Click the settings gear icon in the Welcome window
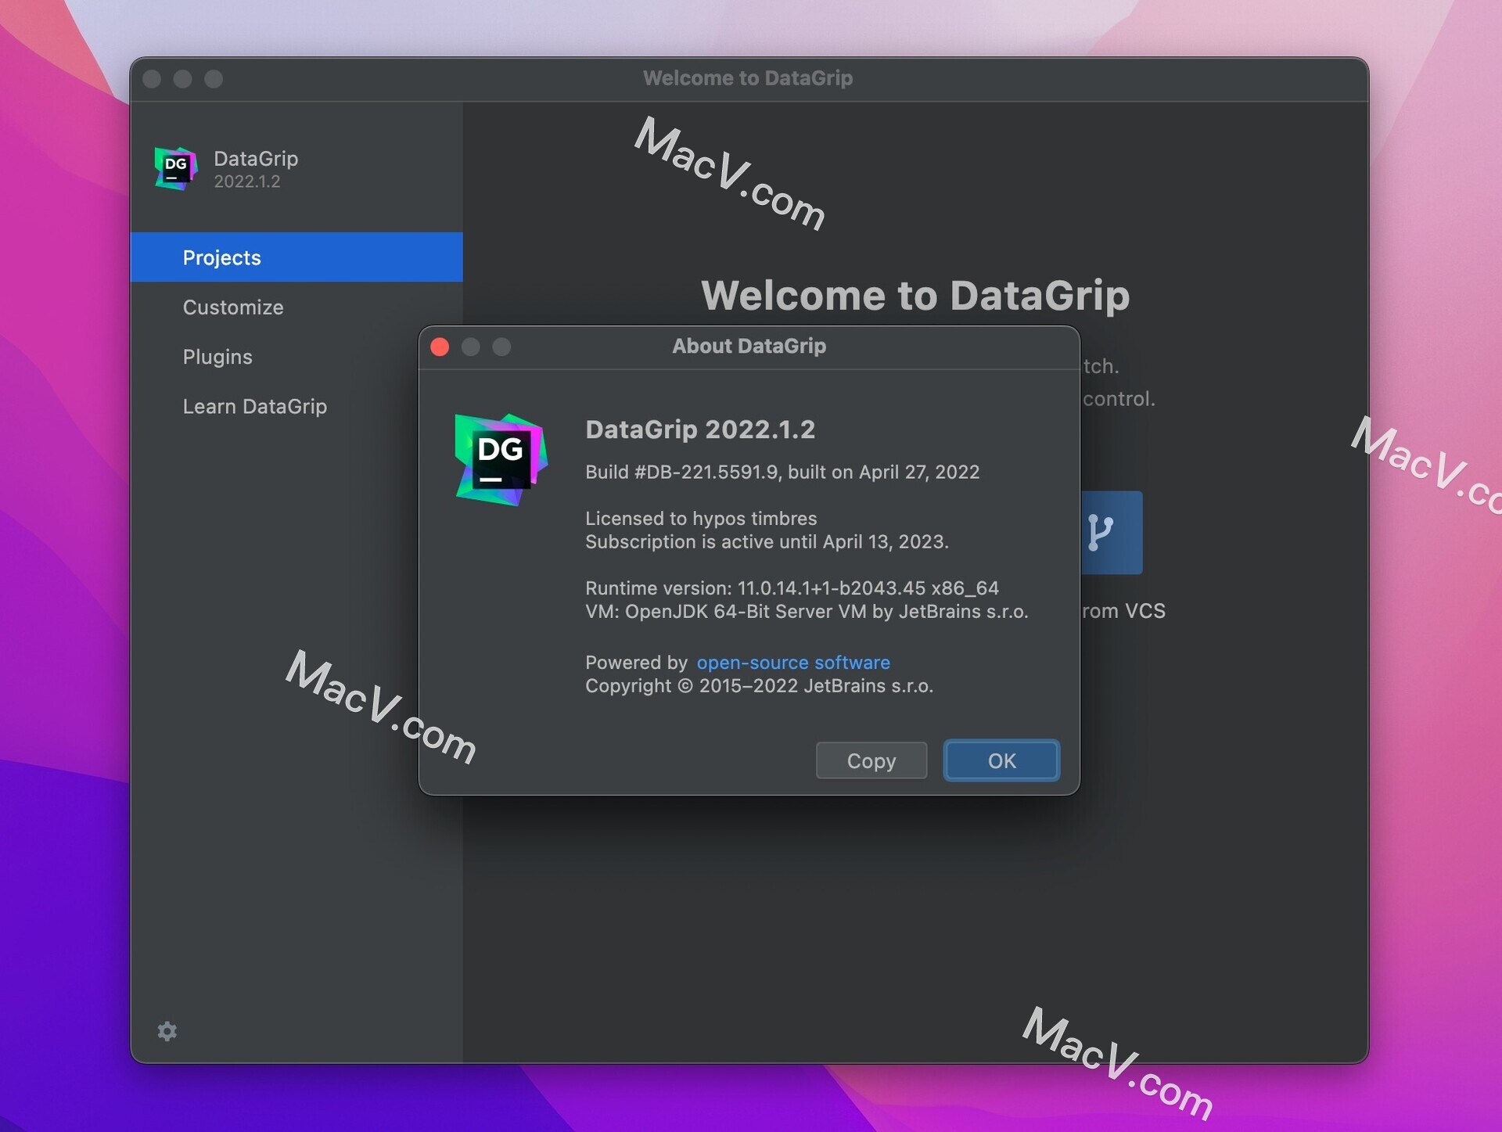The height and width of the screenshot is (1132, 1502). click(167, 1031)
